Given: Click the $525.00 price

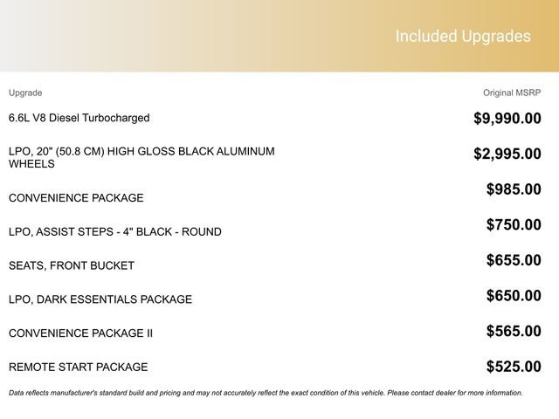Looking at the screenshot, I should (x=513, y=367).
